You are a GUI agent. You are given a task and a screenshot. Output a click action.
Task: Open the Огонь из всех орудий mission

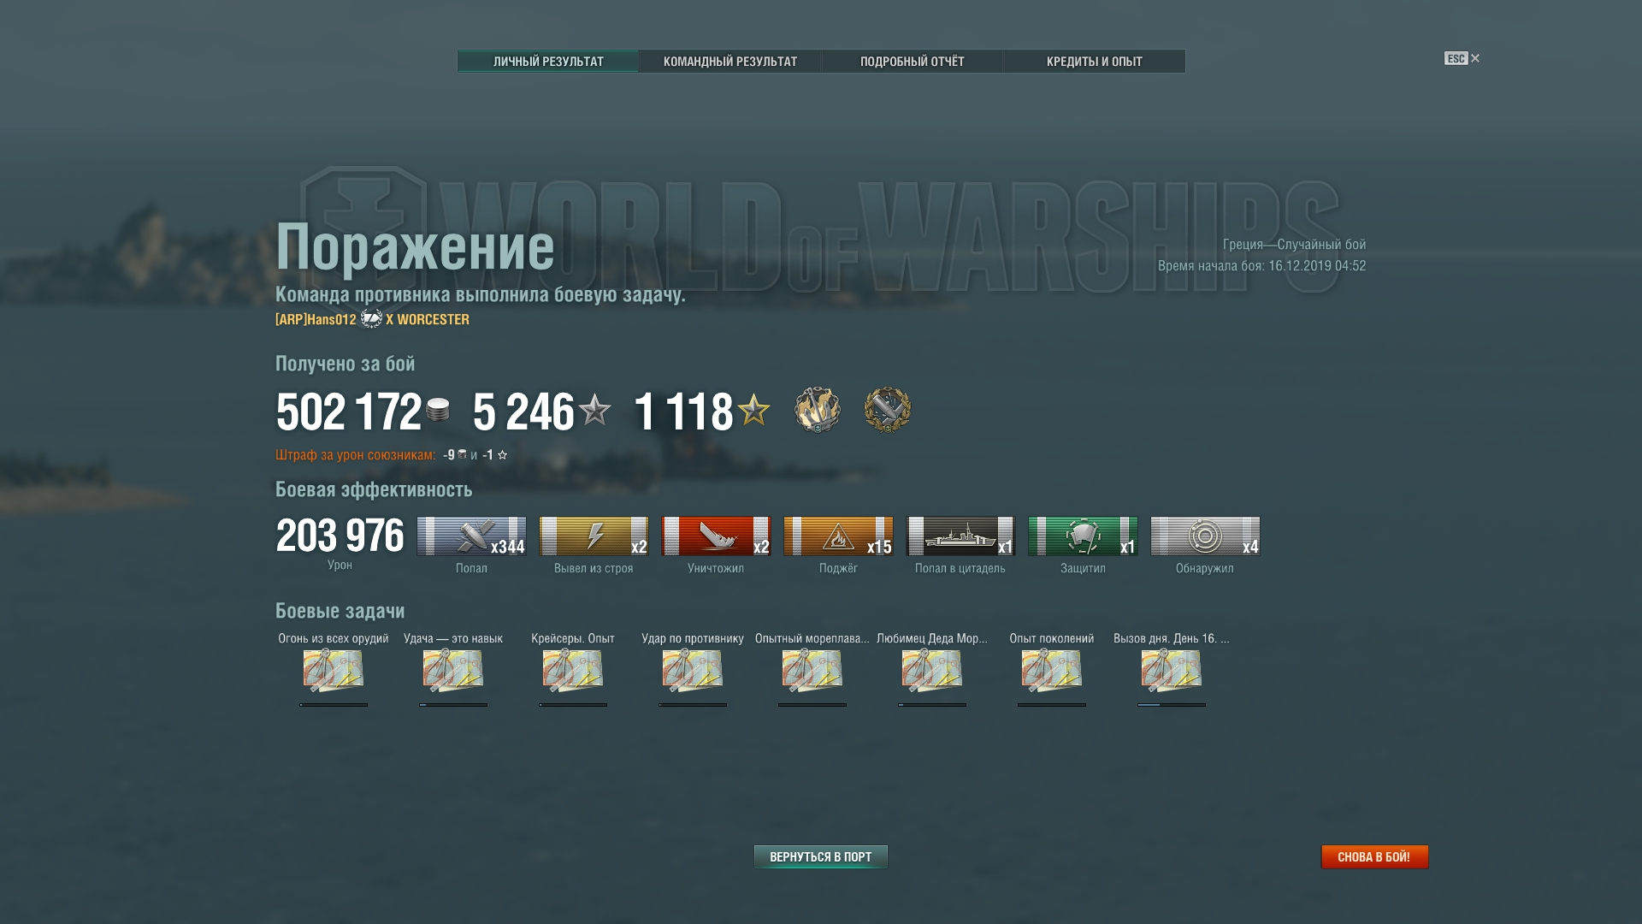pos(334,671)
